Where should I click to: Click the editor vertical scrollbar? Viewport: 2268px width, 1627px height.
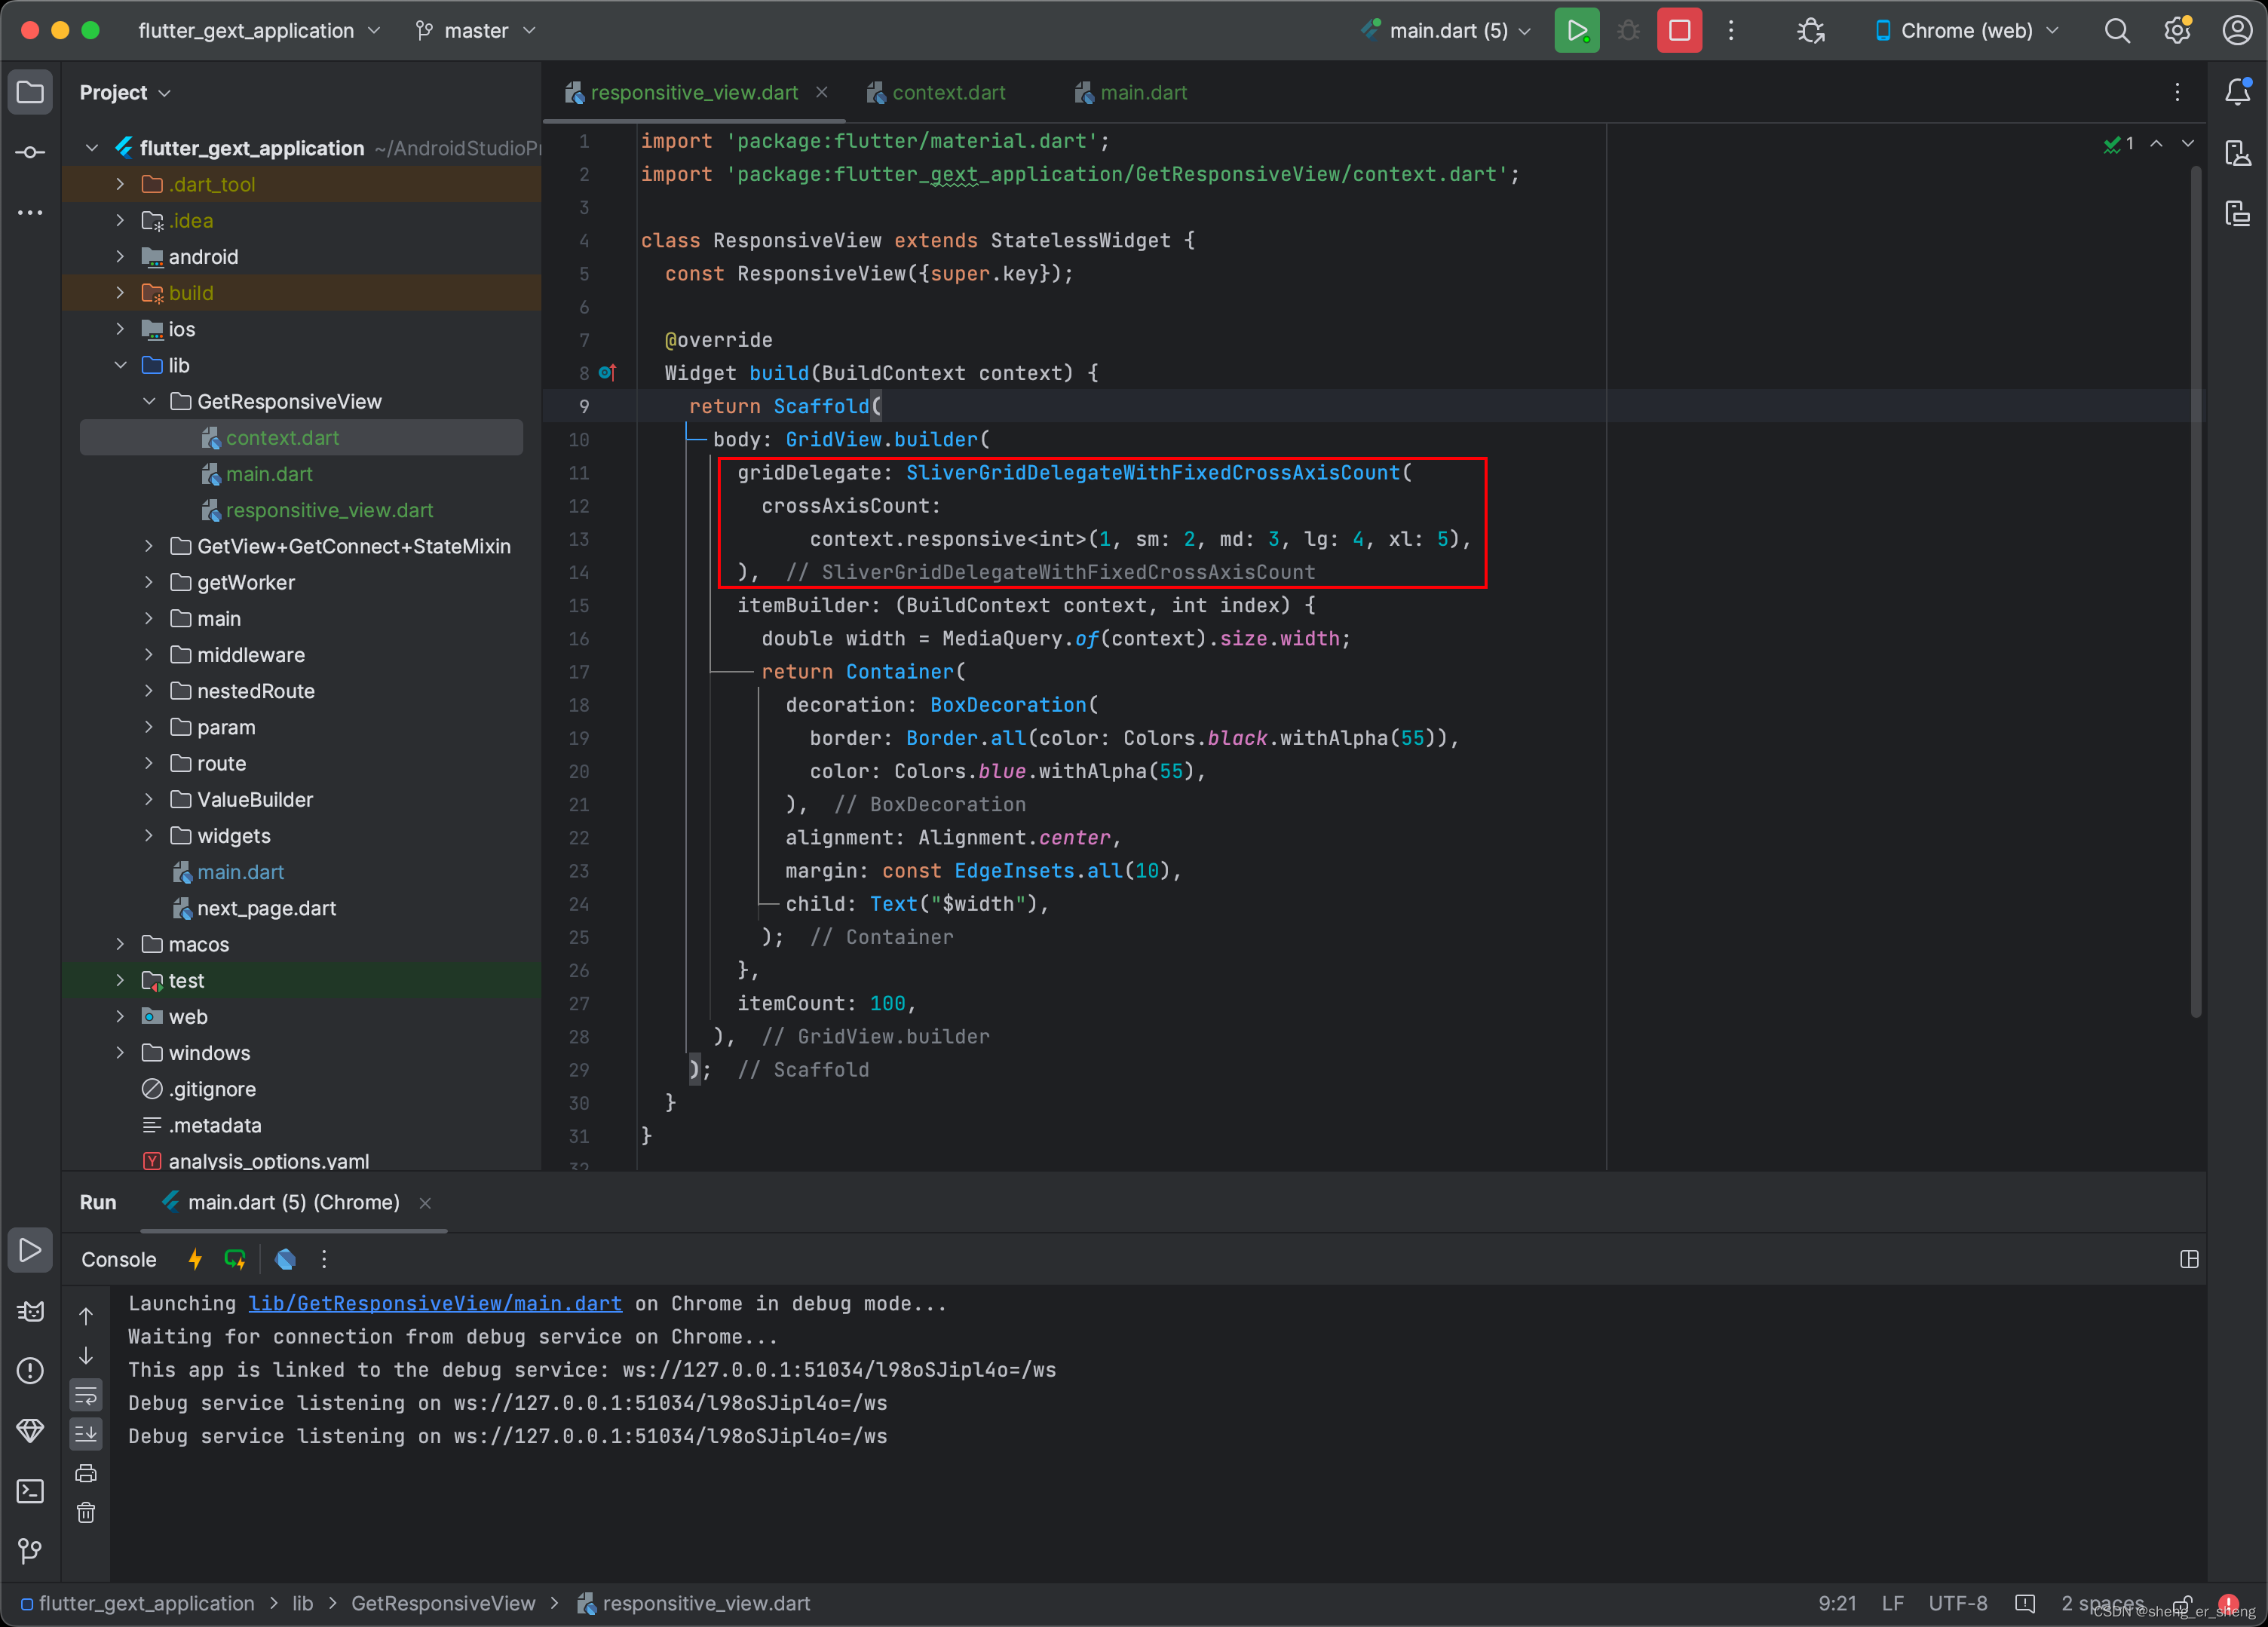click(2196, 590)
